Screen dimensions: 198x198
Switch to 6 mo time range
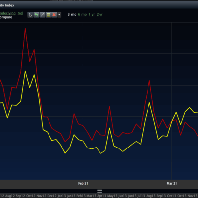[x=82, y=14]
